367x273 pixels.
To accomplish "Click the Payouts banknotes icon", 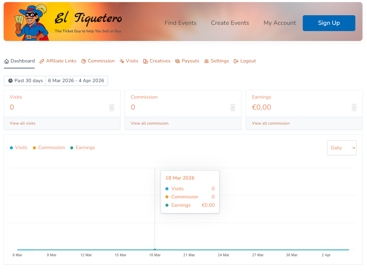I will point(178,61).
